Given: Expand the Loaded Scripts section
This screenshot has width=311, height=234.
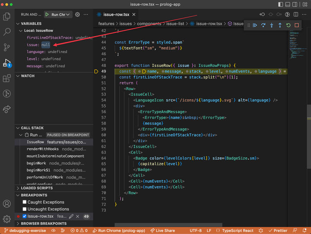Looking at the screenshot, I should pyautogui.click(x=37, y=188).
